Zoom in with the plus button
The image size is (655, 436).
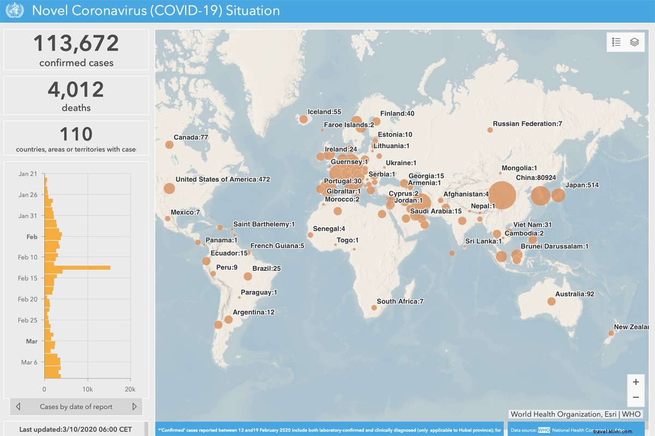pyautogui.click(x=635, y=381)
